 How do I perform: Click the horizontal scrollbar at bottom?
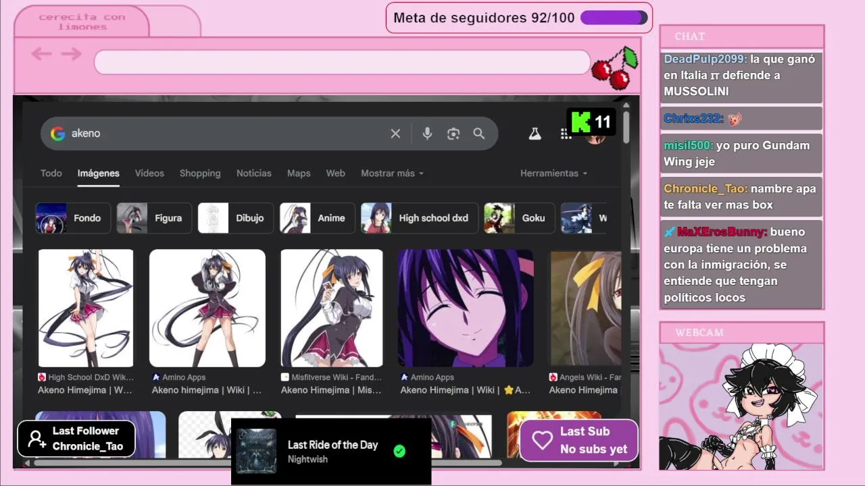pos(267,463)
